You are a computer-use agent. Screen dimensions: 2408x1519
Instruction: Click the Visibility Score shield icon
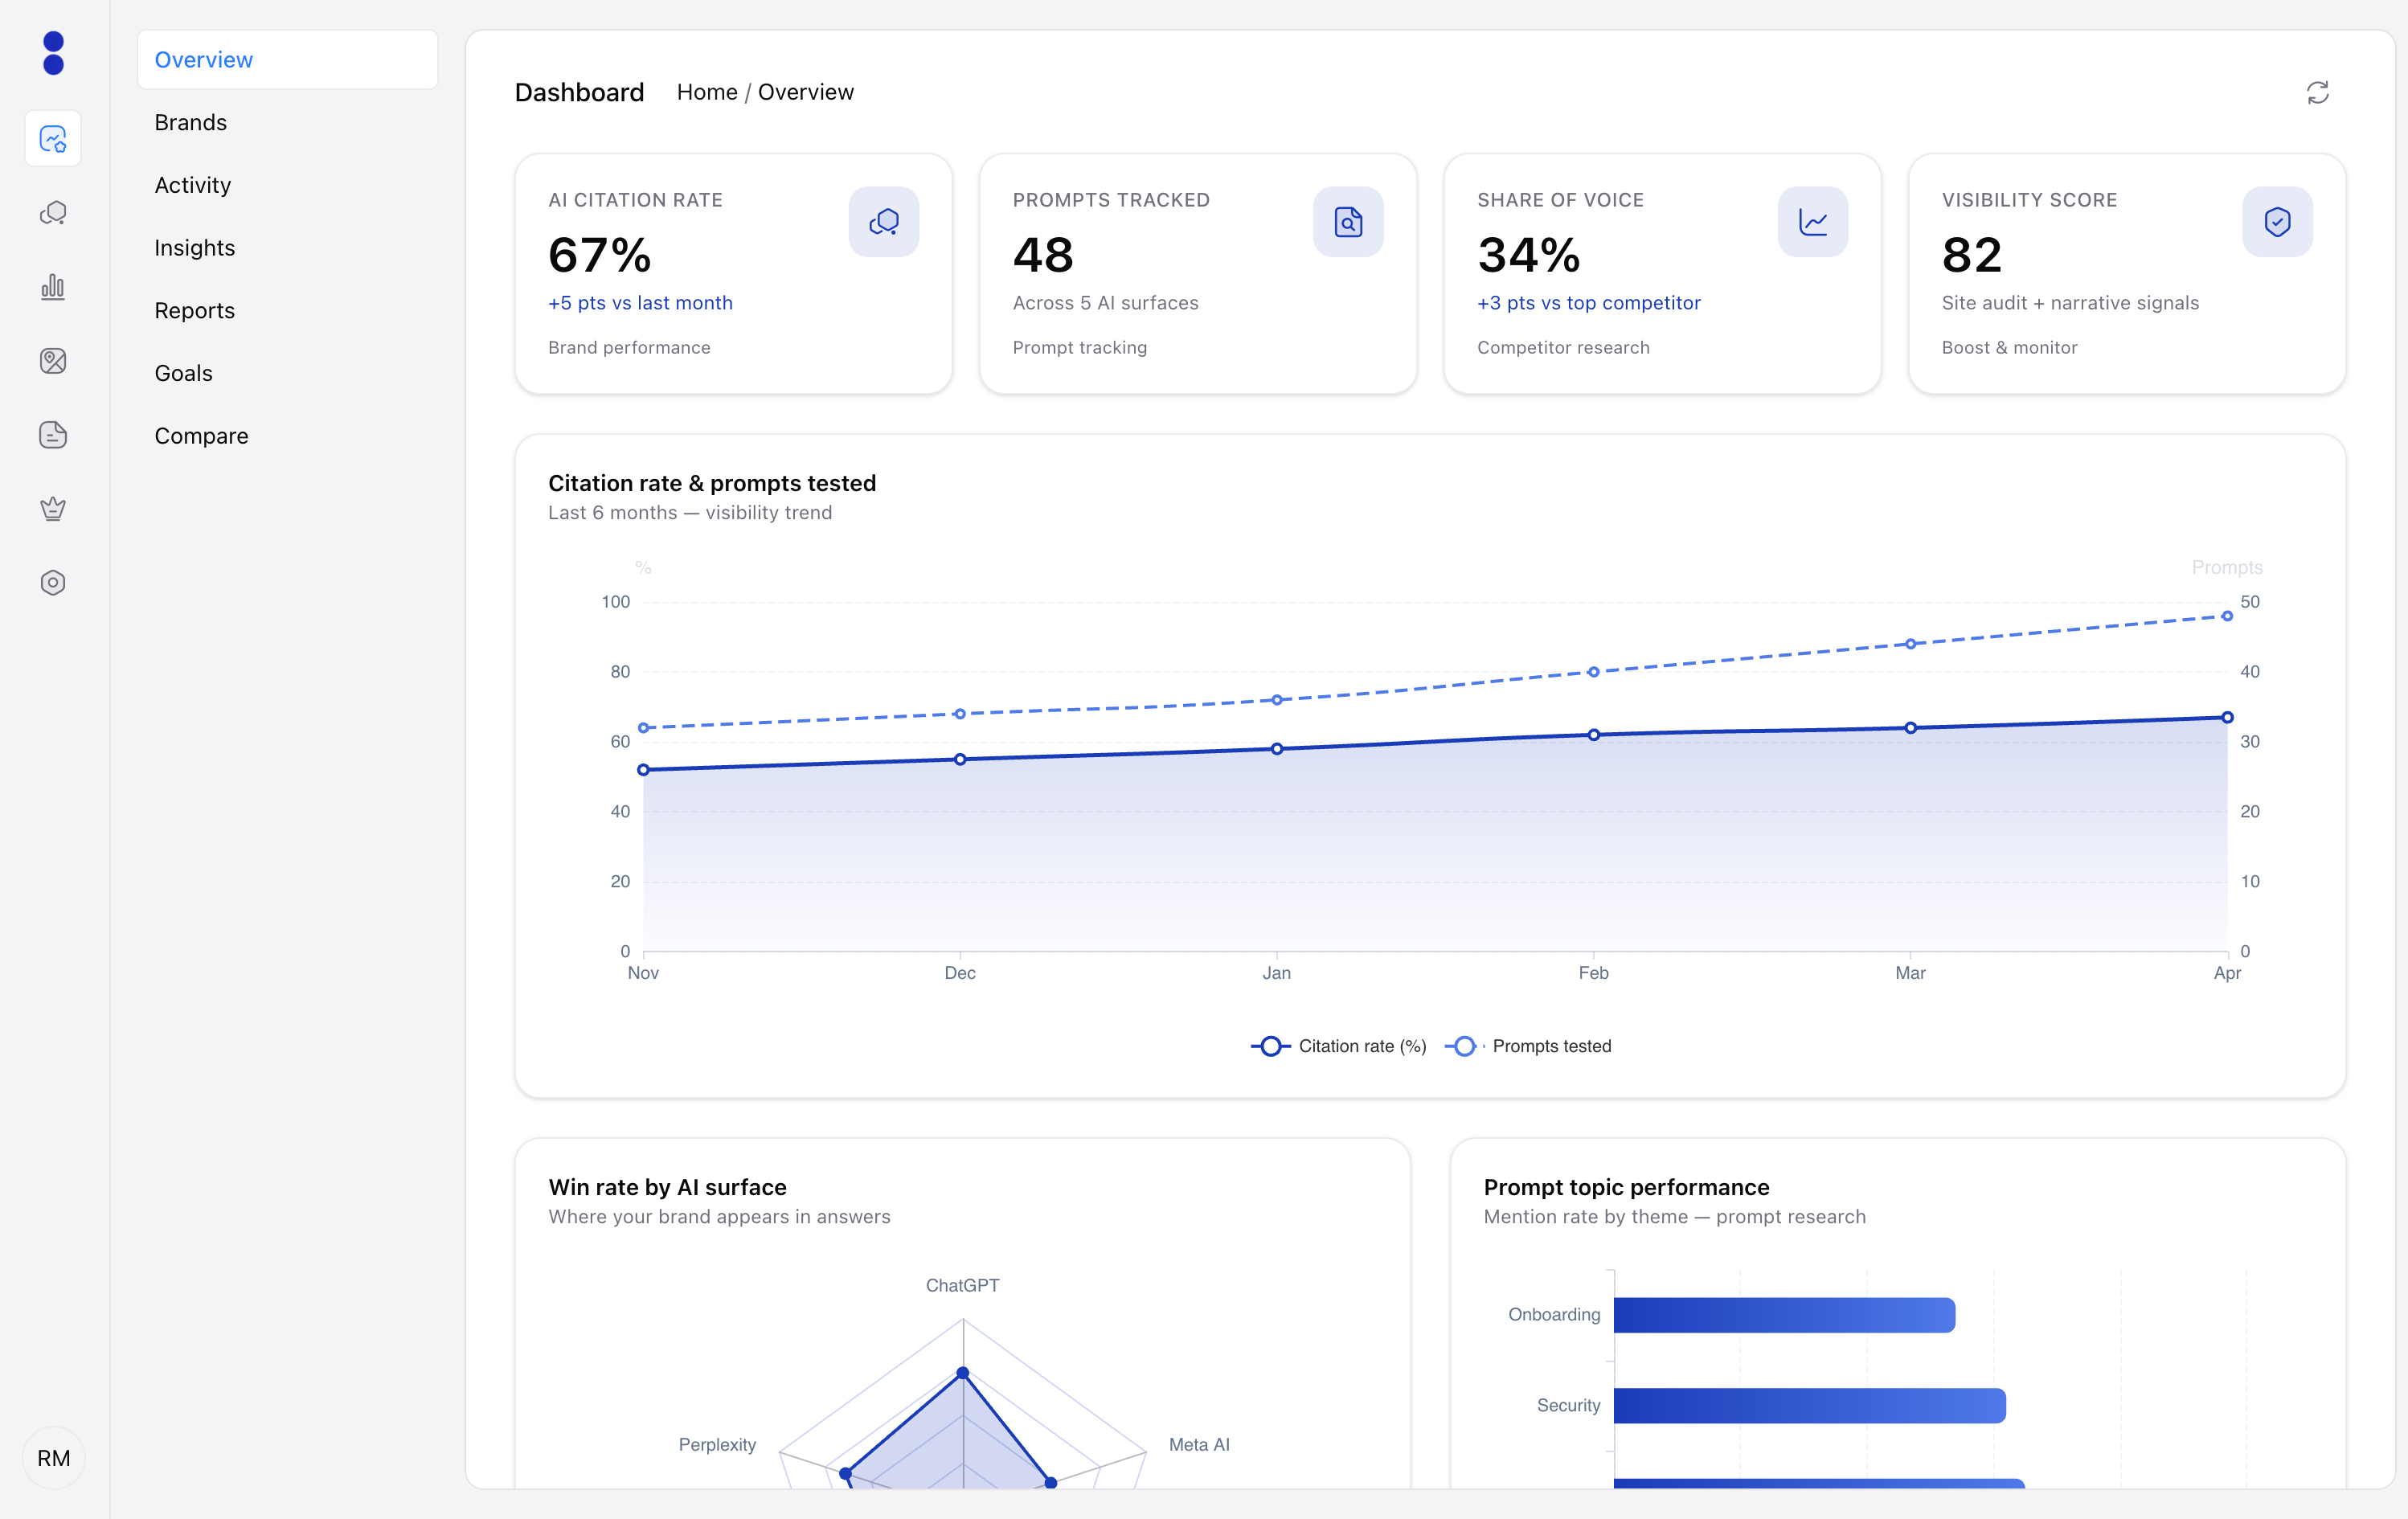tap(2277, 222)
